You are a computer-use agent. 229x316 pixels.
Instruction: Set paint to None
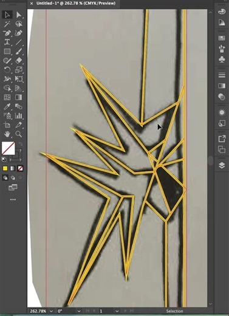[20, 168]
